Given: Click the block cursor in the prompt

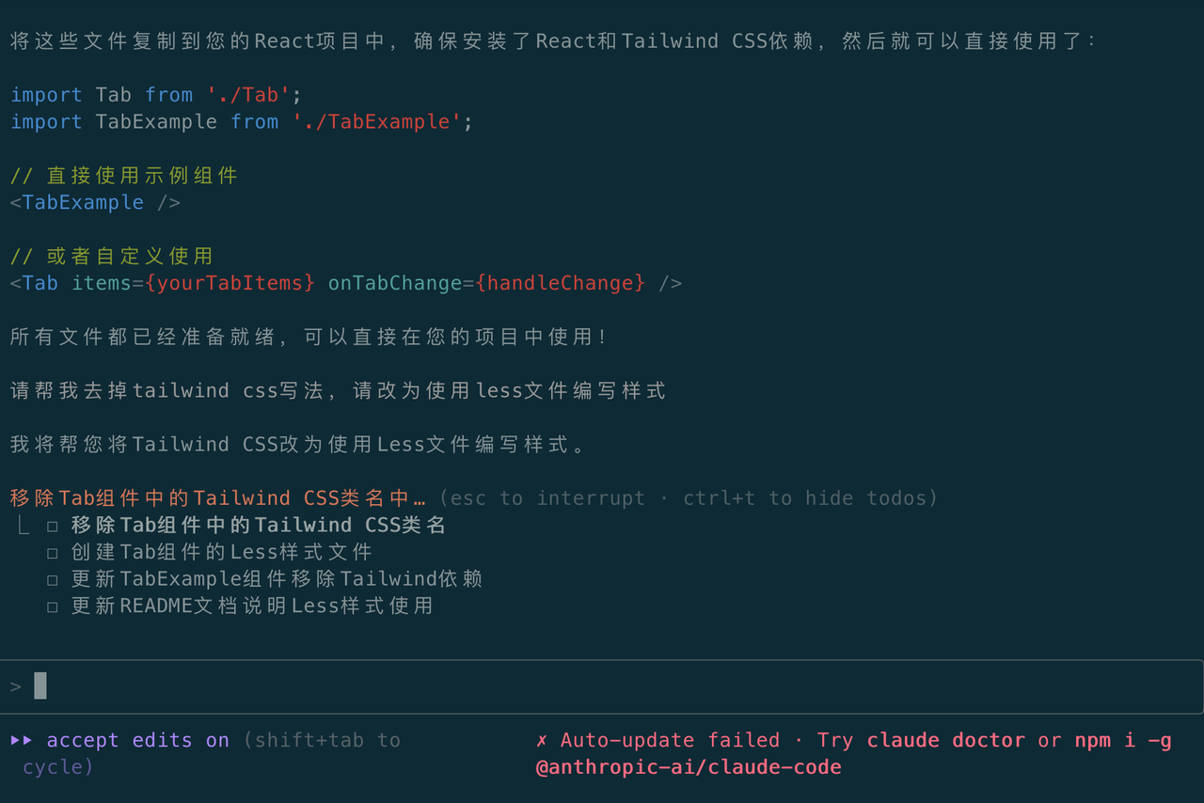Looking at the screenshot, I should [x=40, y=686].
